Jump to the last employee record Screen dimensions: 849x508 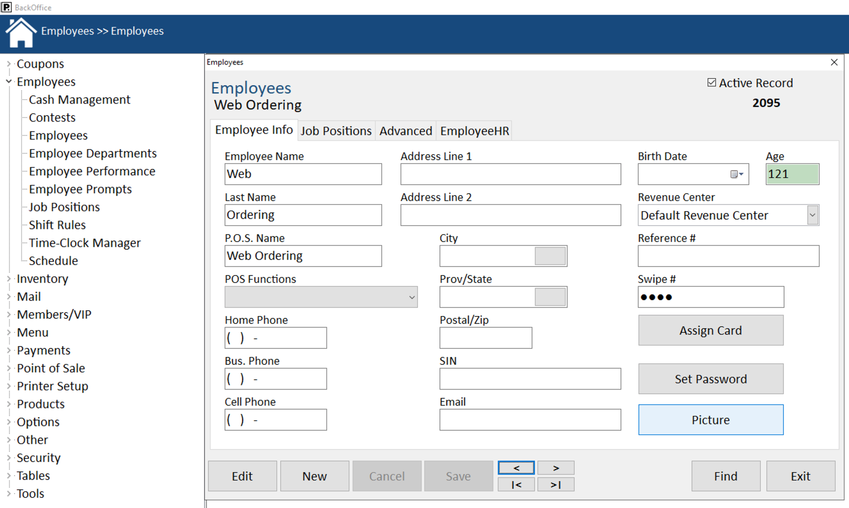[555, 484]
